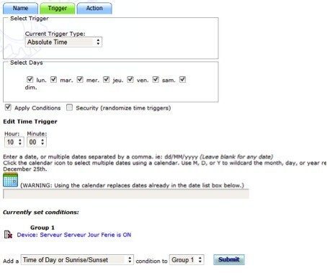
Task: Toggle the mer. day checkbox
Action: point(80,79)
